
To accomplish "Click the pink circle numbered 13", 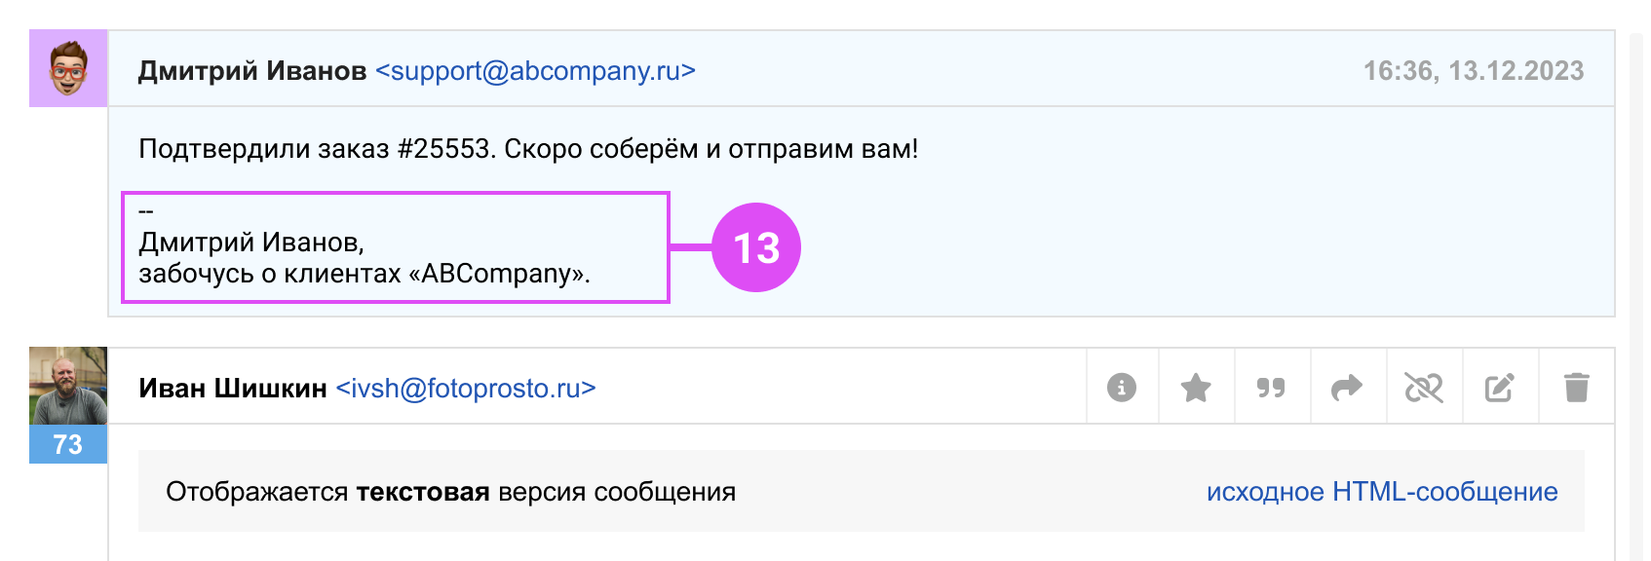I will [x=756, y=247].
